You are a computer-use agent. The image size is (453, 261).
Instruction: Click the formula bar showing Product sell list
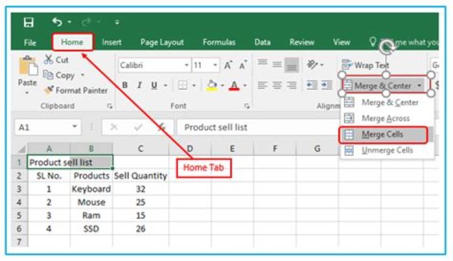click(x=259, y=127)
